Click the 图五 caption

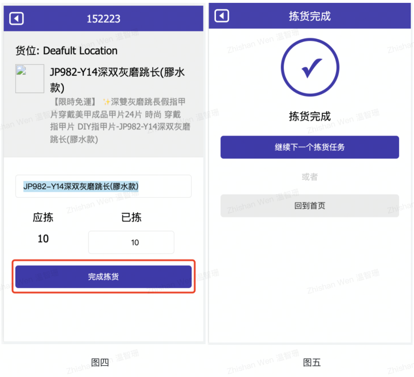tap(312, 362)
